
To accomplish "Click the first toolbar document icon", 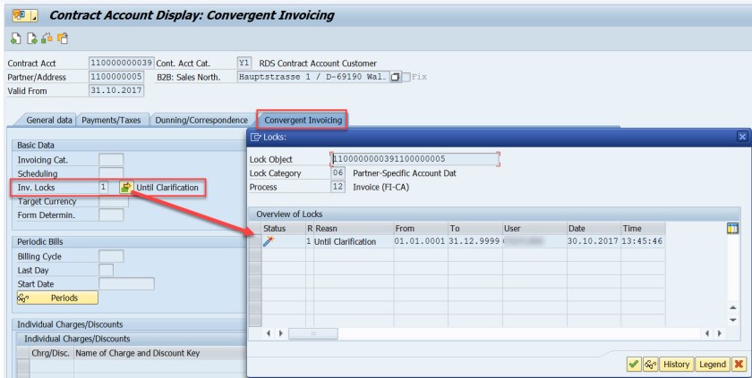I will 16,38.
